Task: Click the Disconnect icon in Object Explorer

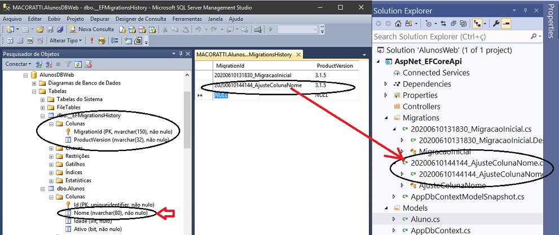Action: (x=49, y=64)
